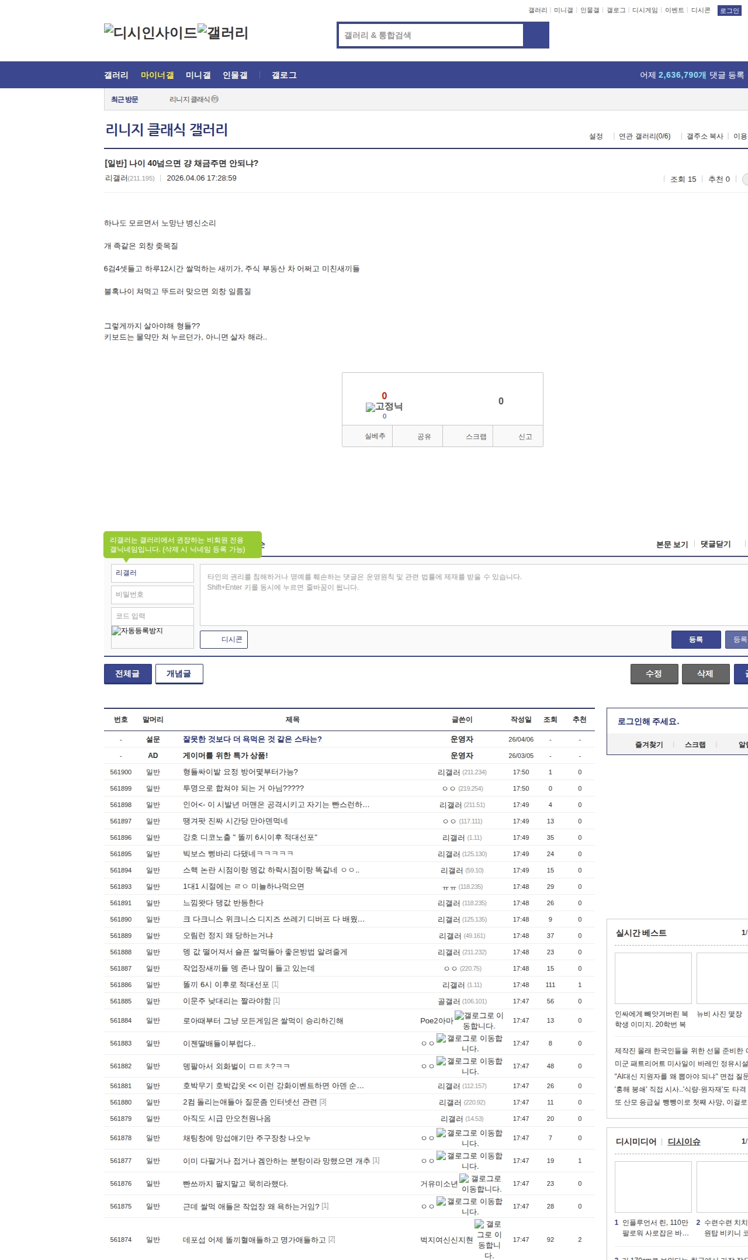Open the 디시콘 link in top menu
The width and height of the screenshot is (748, 1260).
[701, 10]
